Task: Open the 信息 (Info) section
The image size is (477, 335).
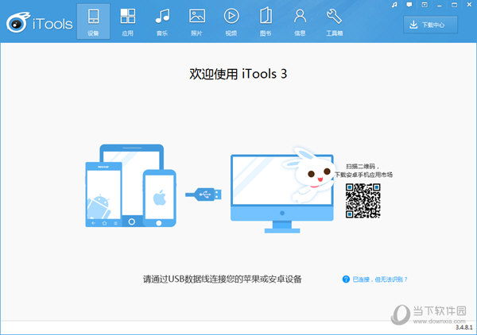Action: point(300,21)
